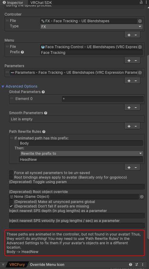Viewport: 149px width, 269px height.
Task: Add a new Path Rewrite Rule with plus
Action: coord(129,167)
